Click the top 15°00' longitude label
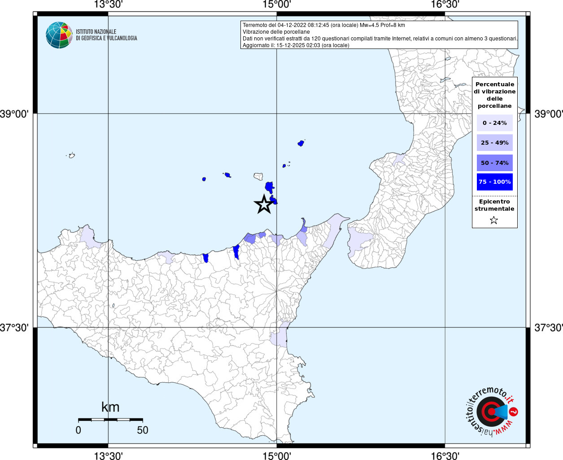Screen dimensions: 563x460 pos(277,5)
